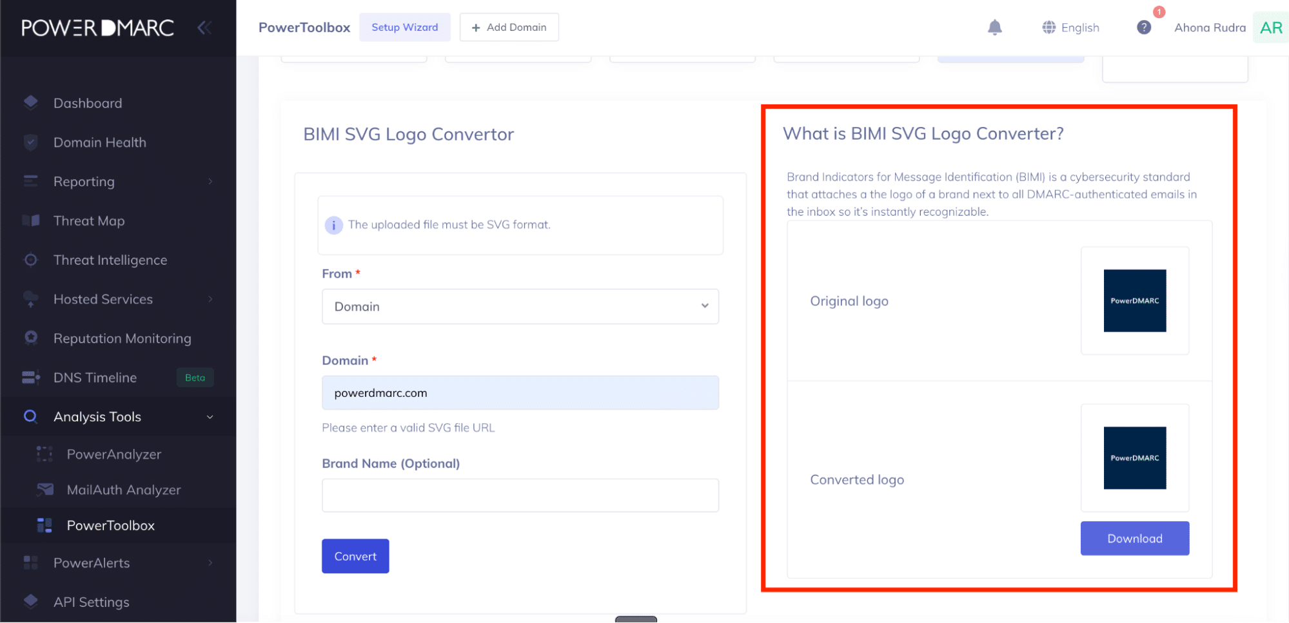Viewport: 1289px width, 623px height.
Task: Click the Converted logo thumbnail
Action: click(x=1135, y=458)
